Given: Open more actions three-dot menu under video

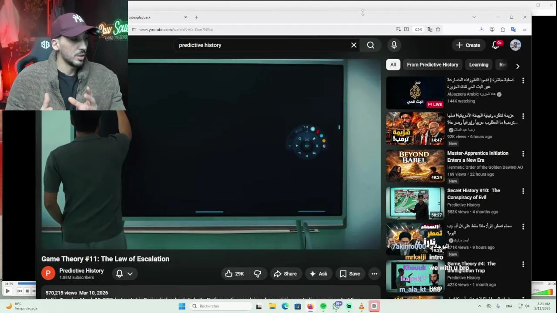Looking at the screenshot, I should [374, 274].
